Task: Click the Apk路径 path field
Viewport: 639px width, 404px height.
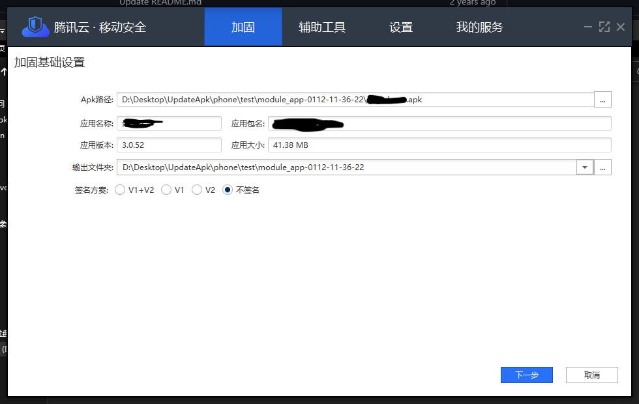Action: (355, 99)
